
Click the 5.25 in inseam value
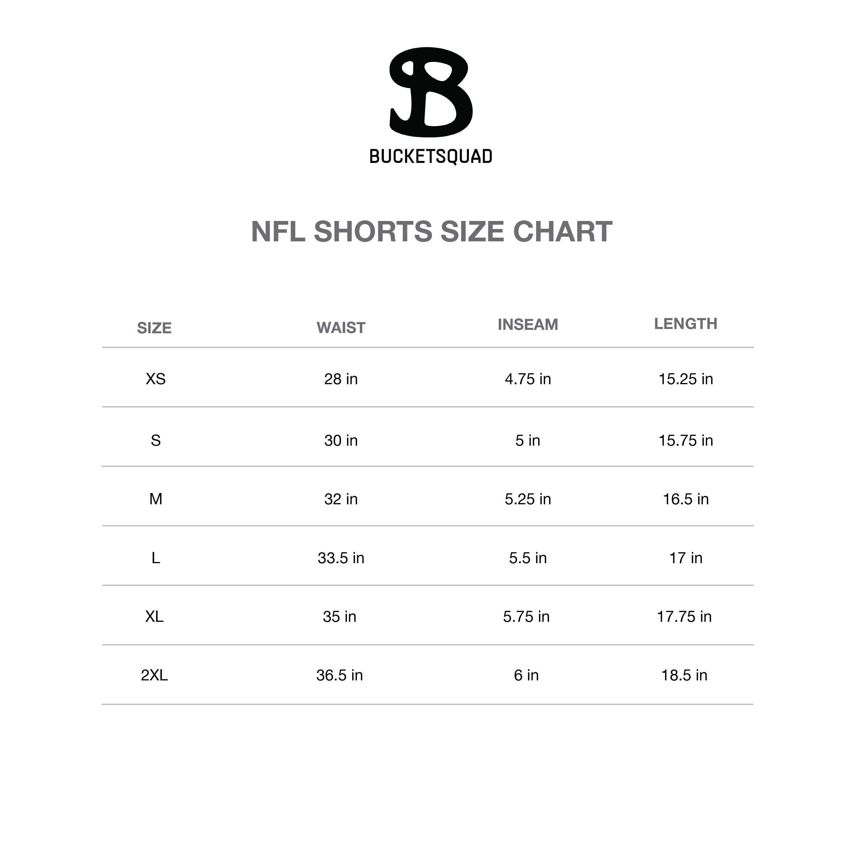point(527,499)
